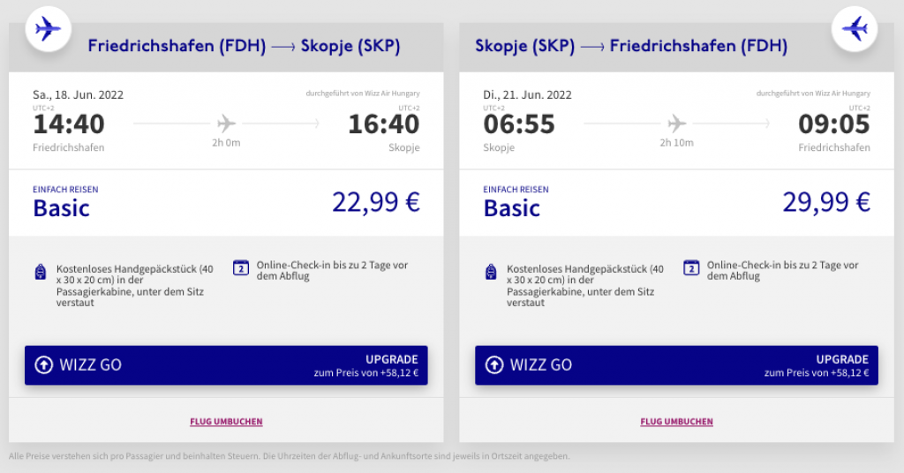The image size is (904, 473).
Task: Click the return online check-in calendar icon
Action: click(x=691, y=267)
